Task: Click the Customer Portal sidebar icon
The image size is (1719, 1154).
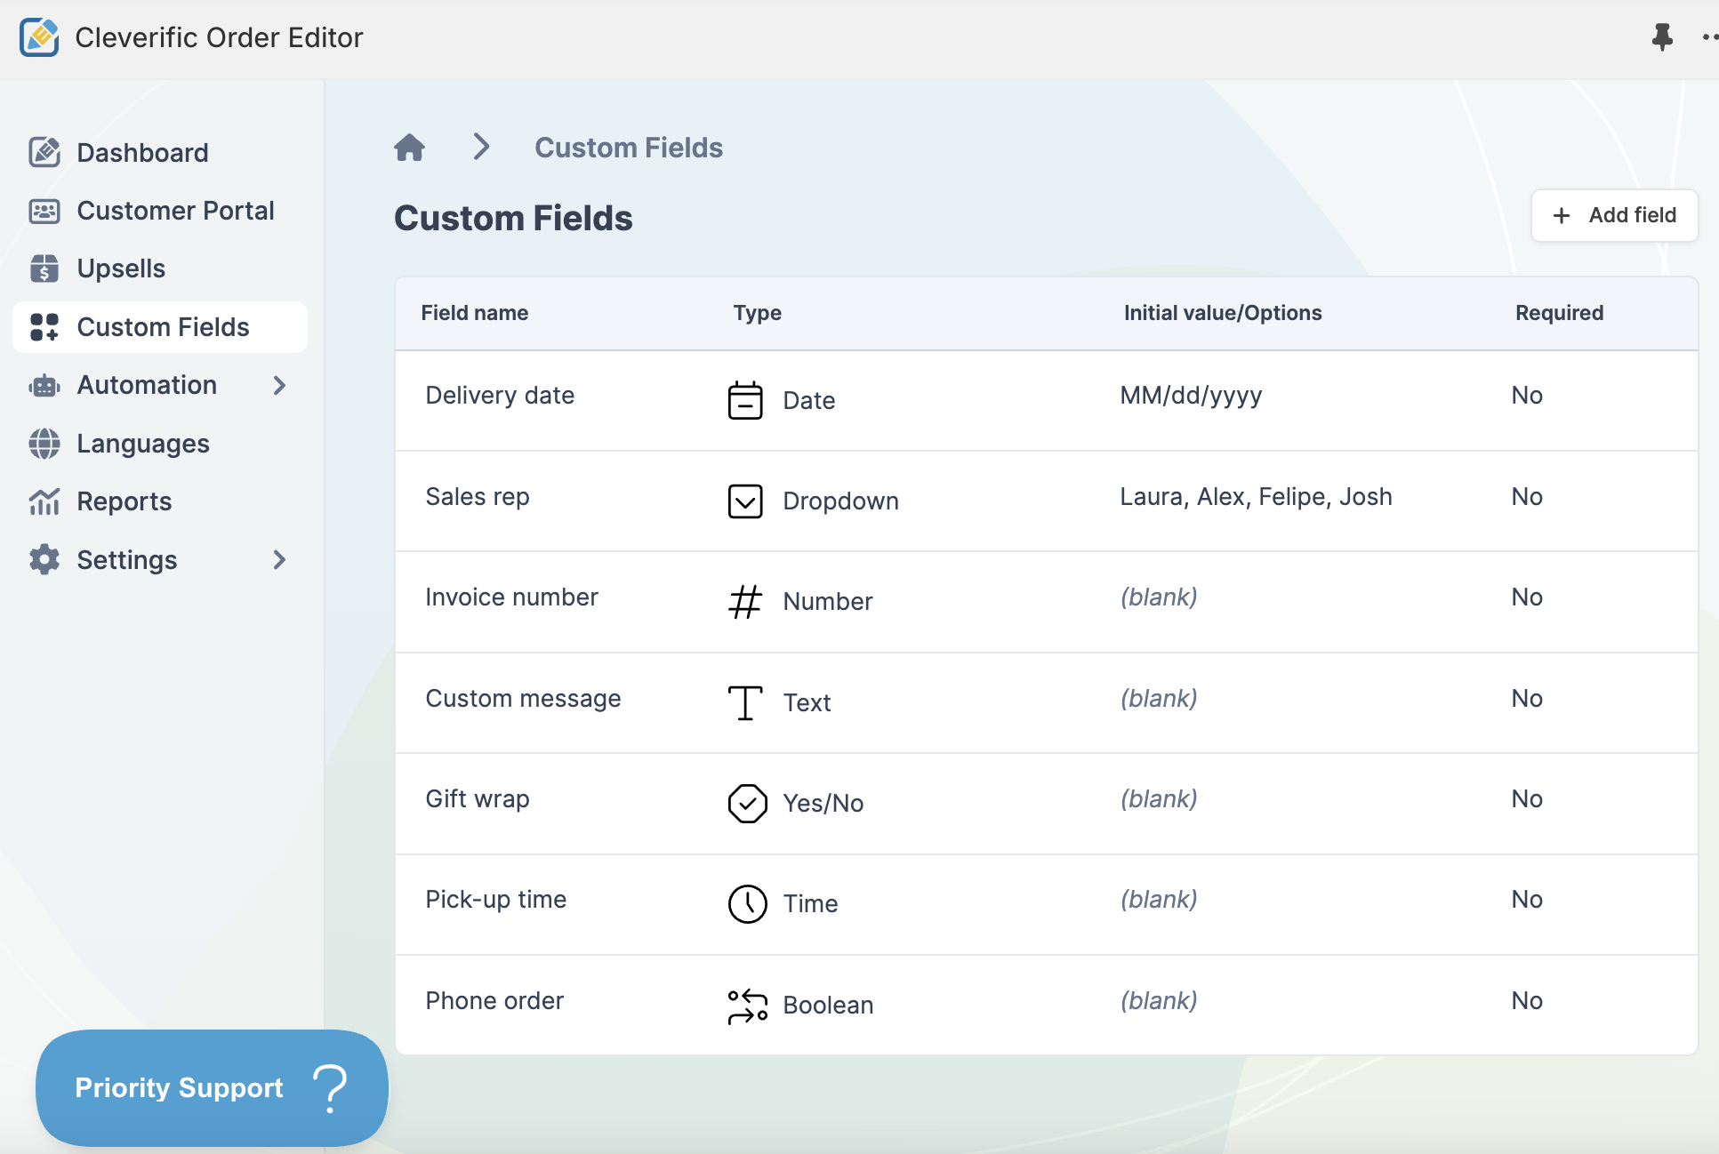Action: point(44,211)
